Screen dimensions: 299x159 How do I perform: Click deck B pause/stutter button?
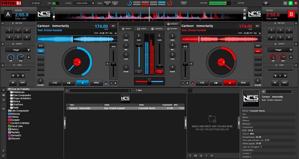coord(216,83)
